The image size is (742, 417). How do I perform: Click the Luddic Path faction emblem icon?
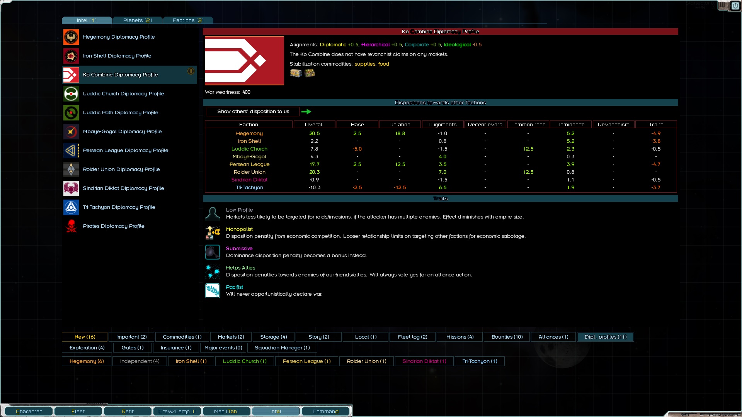71,113
